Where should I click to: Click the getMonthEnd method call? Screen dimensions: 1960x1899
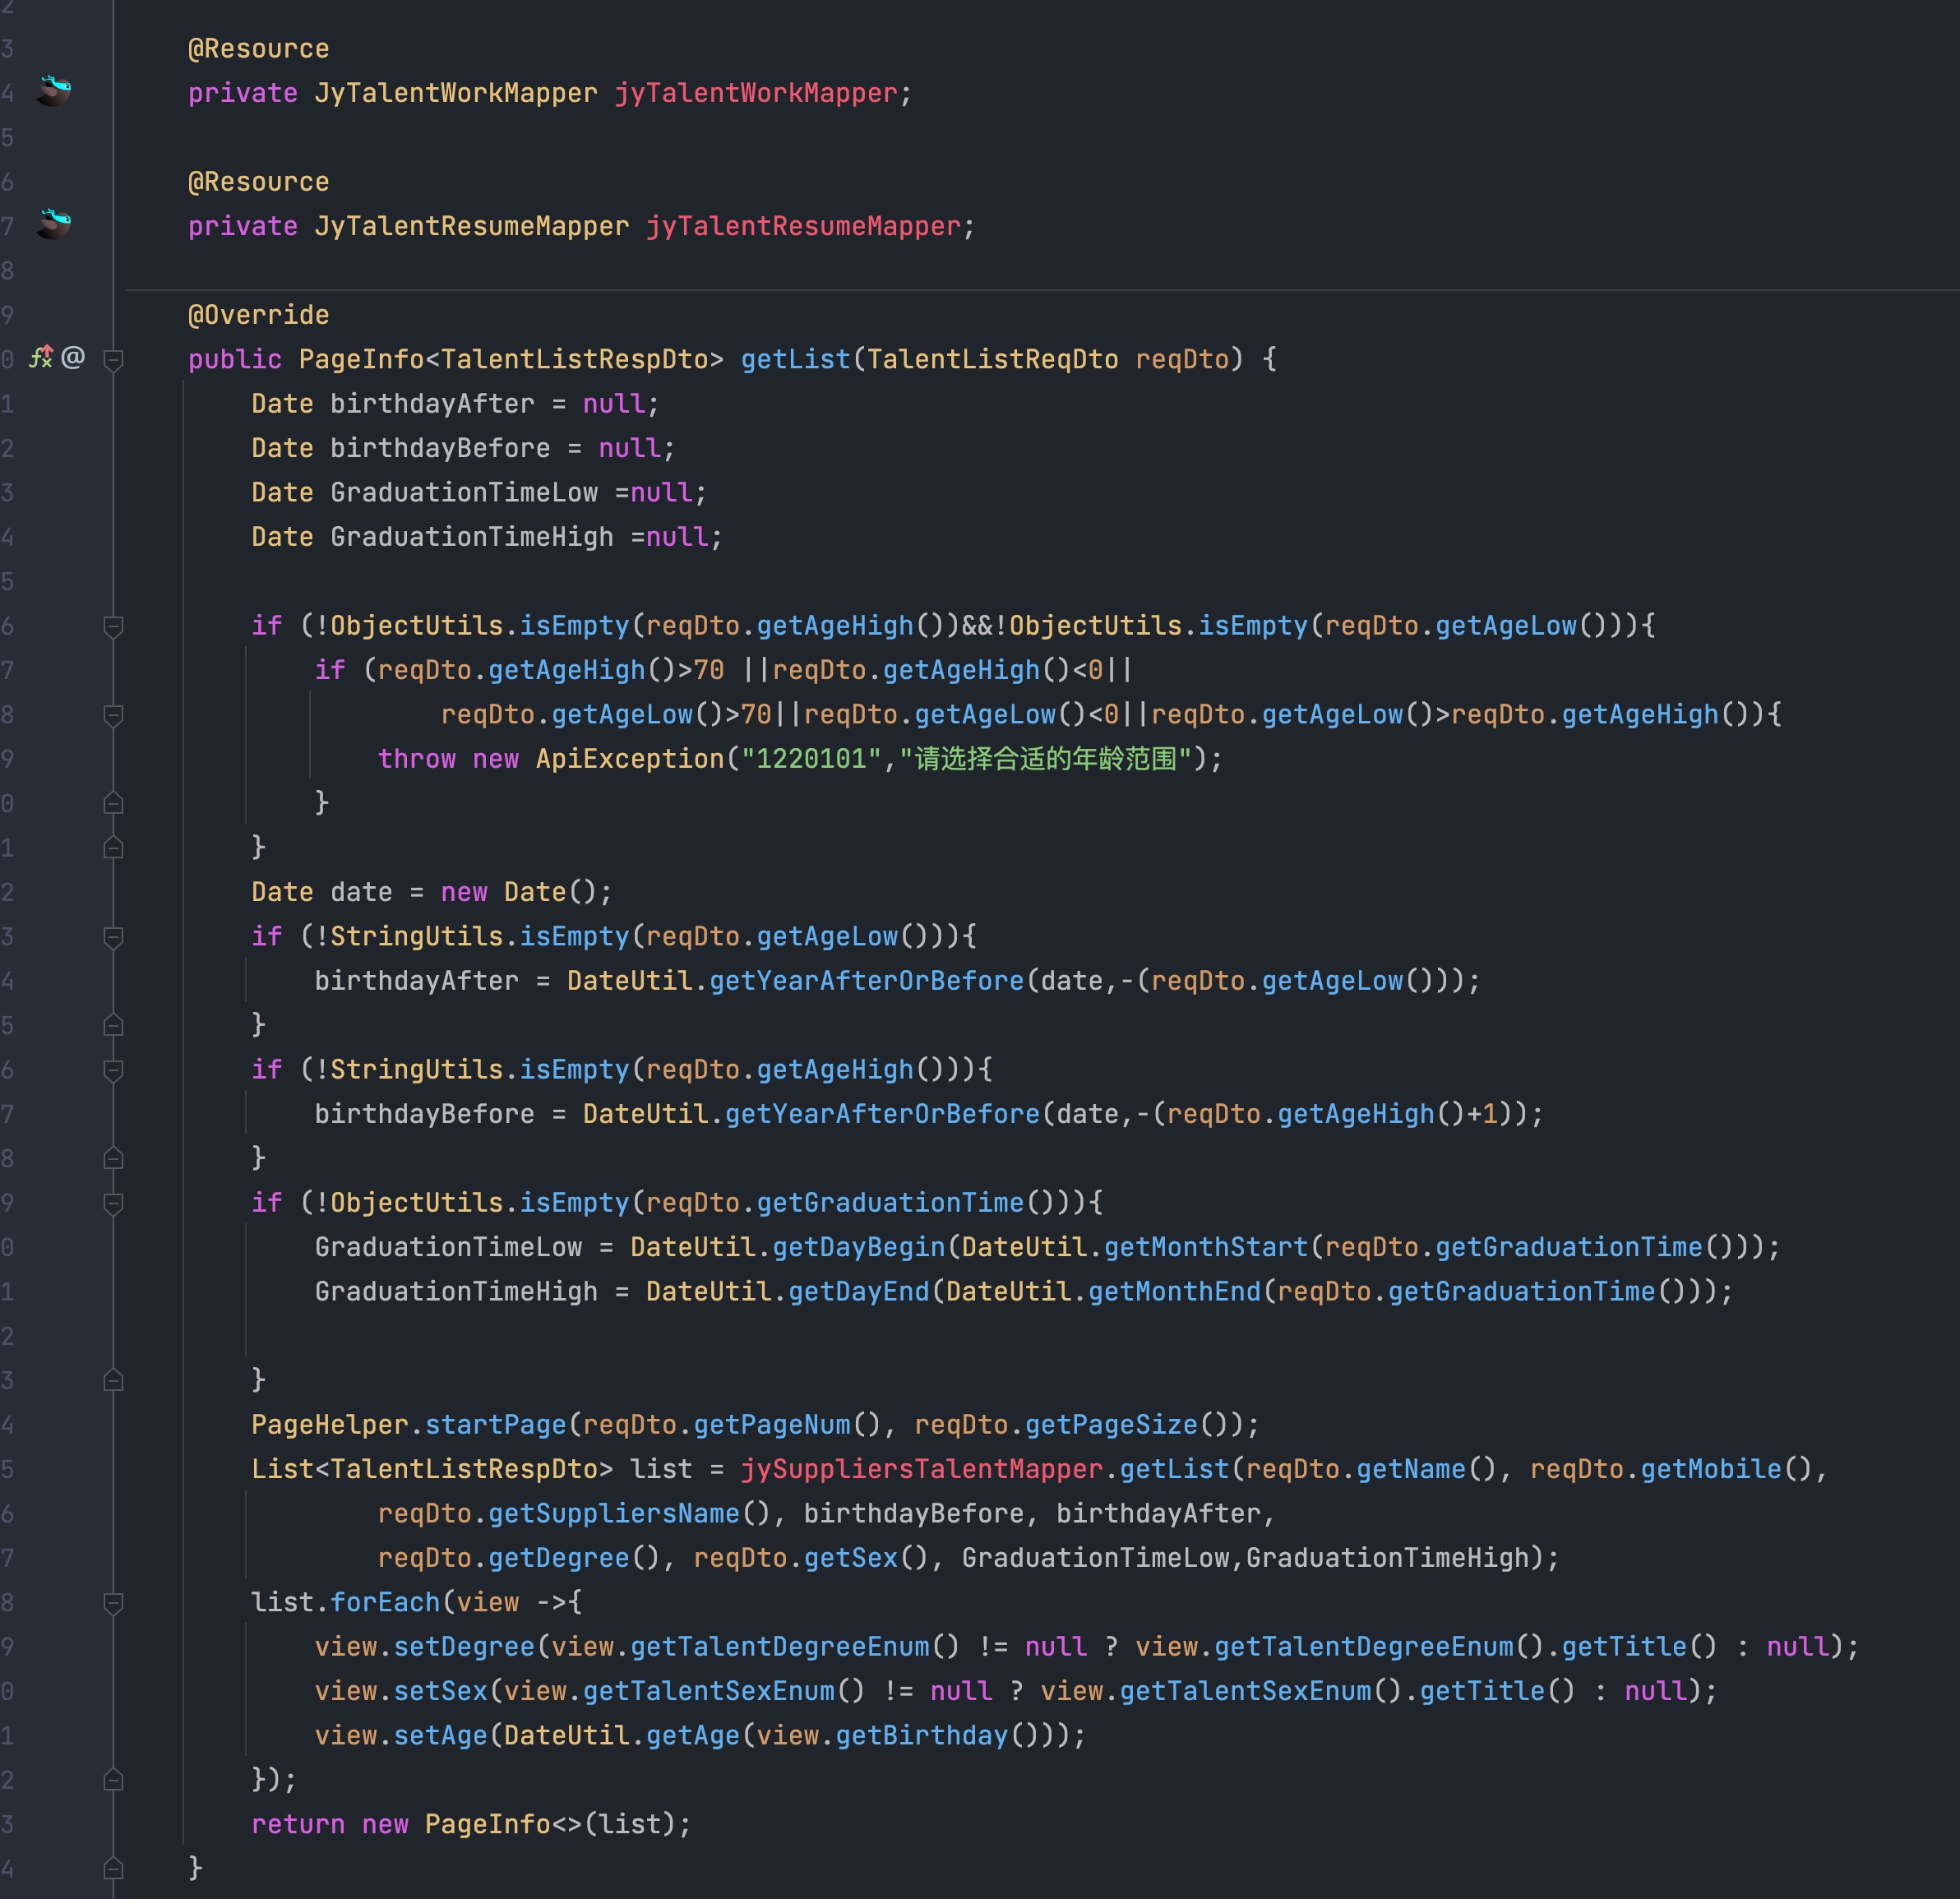pos(1175,1291)
